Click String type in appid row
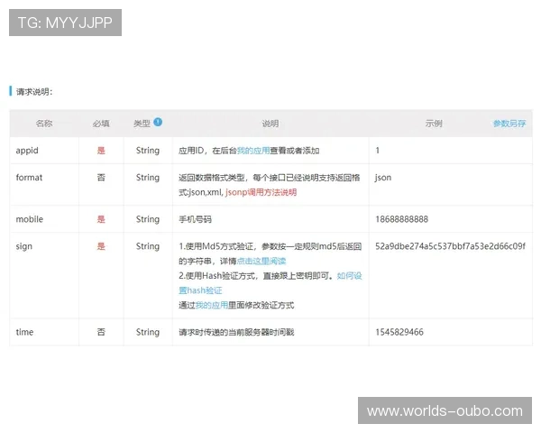The height and width of the screenshot is (433, 541). pos(148,151)
